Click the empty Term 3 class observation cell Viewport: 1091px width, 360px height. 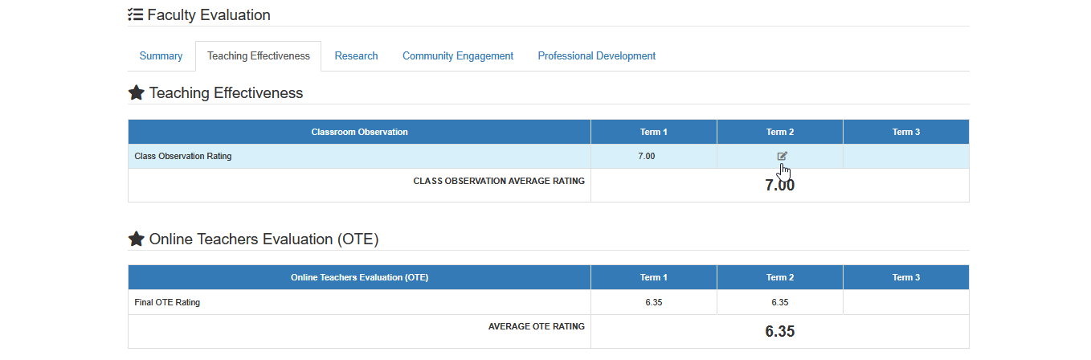tap(906, 156)
